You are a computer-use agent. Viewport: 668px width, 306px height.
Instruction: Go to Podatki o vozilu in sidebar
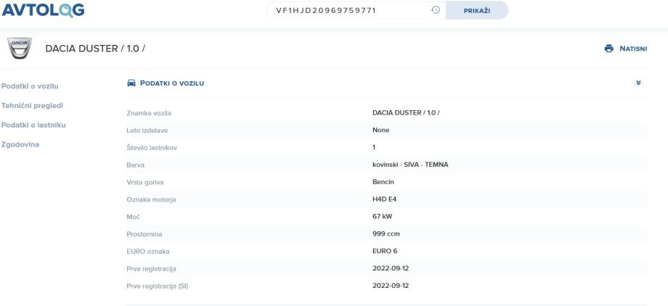click(30, 86)
